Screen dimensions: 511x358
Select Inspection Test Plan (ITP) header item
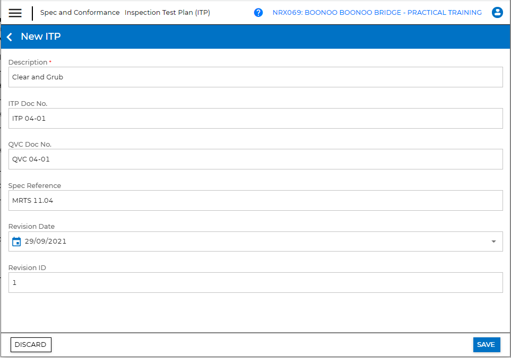(167, 13)
